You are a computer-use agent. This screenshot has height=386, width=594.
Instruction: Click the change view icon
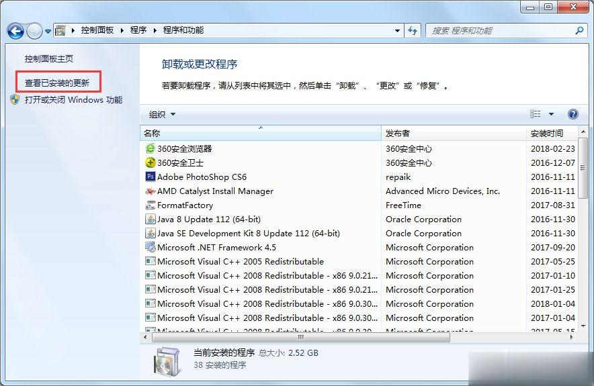coord(535,114)
